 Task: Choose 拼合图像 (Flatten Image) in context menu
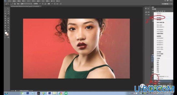point(159,56)
